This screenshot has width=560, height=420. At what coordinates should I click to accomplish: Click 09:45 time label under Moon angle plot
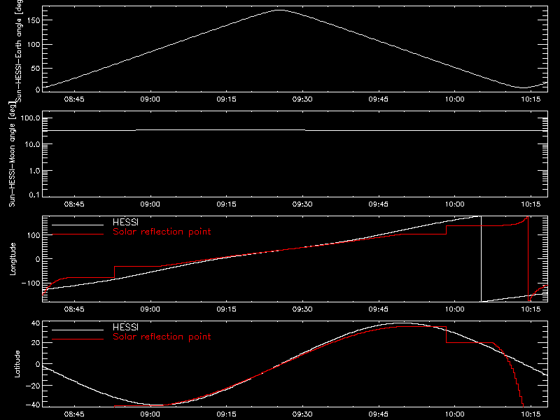click(378, 204)
